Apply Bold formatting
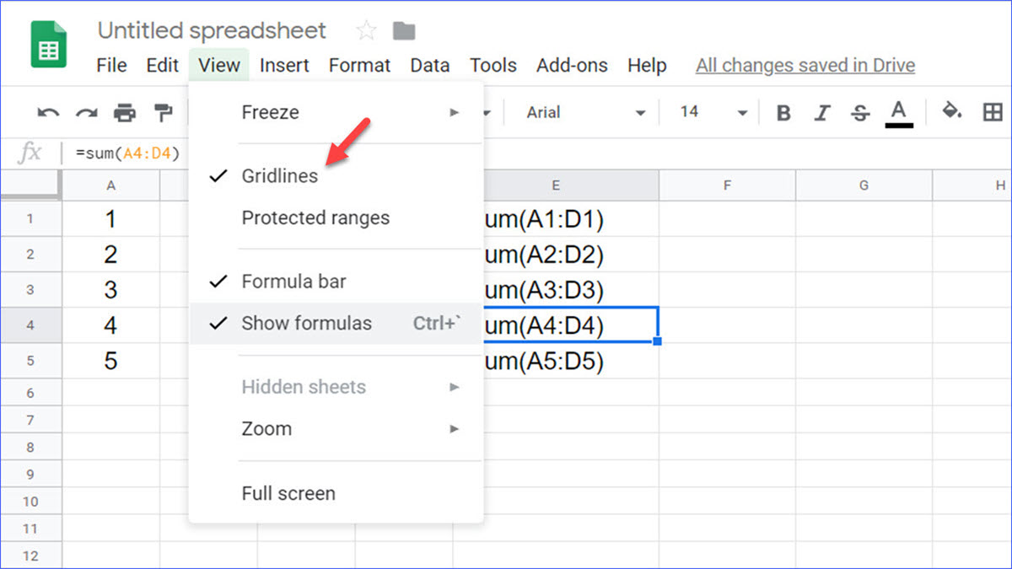Image resolution: width=1012 pixels, height=569 pixels. coord(783,111)
